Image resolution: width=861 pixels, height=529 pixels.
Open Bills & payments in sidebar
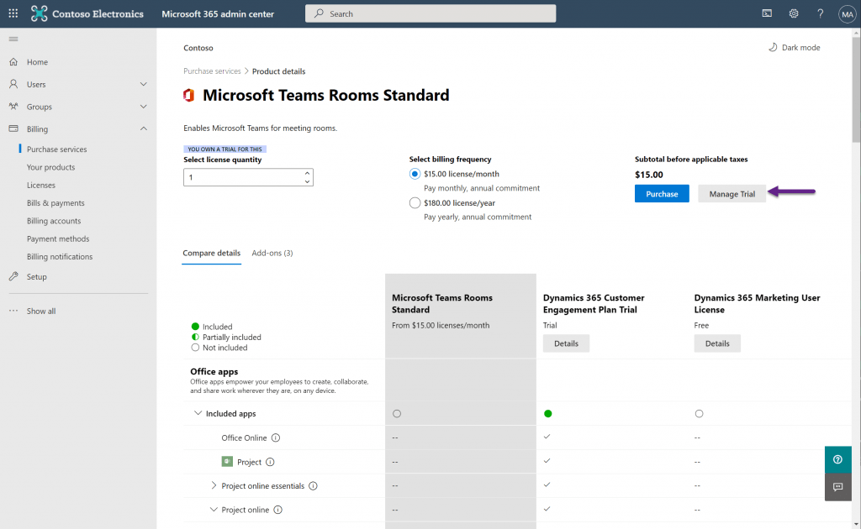[x=55, y=203]
